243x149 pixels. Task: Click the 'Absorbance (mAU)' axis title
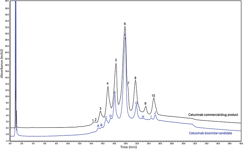[2, 64]
